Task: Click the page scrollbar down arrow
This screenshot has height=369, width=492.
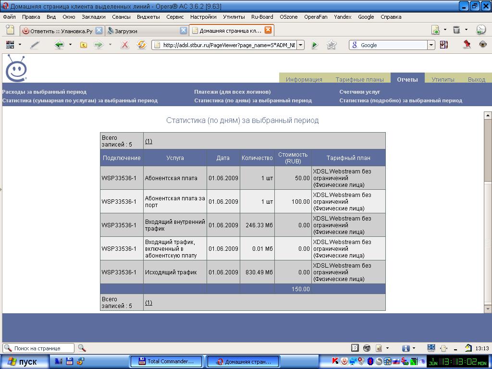Action: click(488, 308)
